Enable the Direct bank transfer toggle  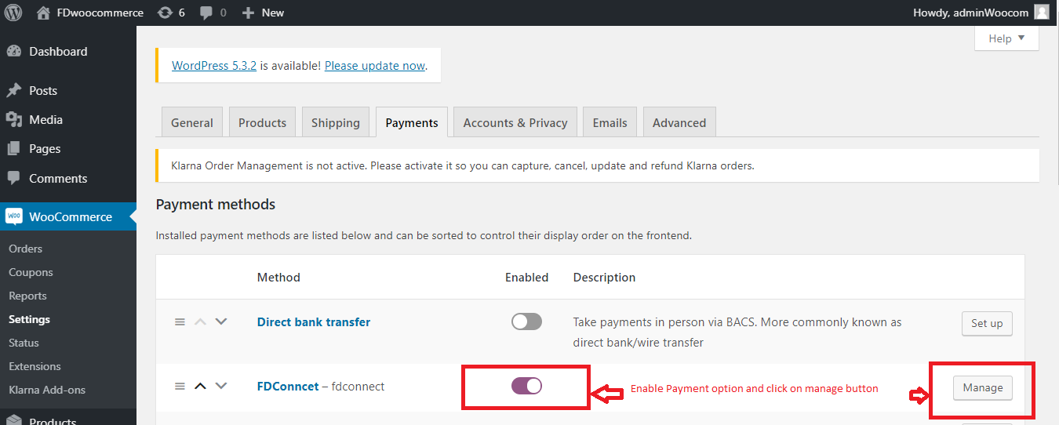click(526, 321)
